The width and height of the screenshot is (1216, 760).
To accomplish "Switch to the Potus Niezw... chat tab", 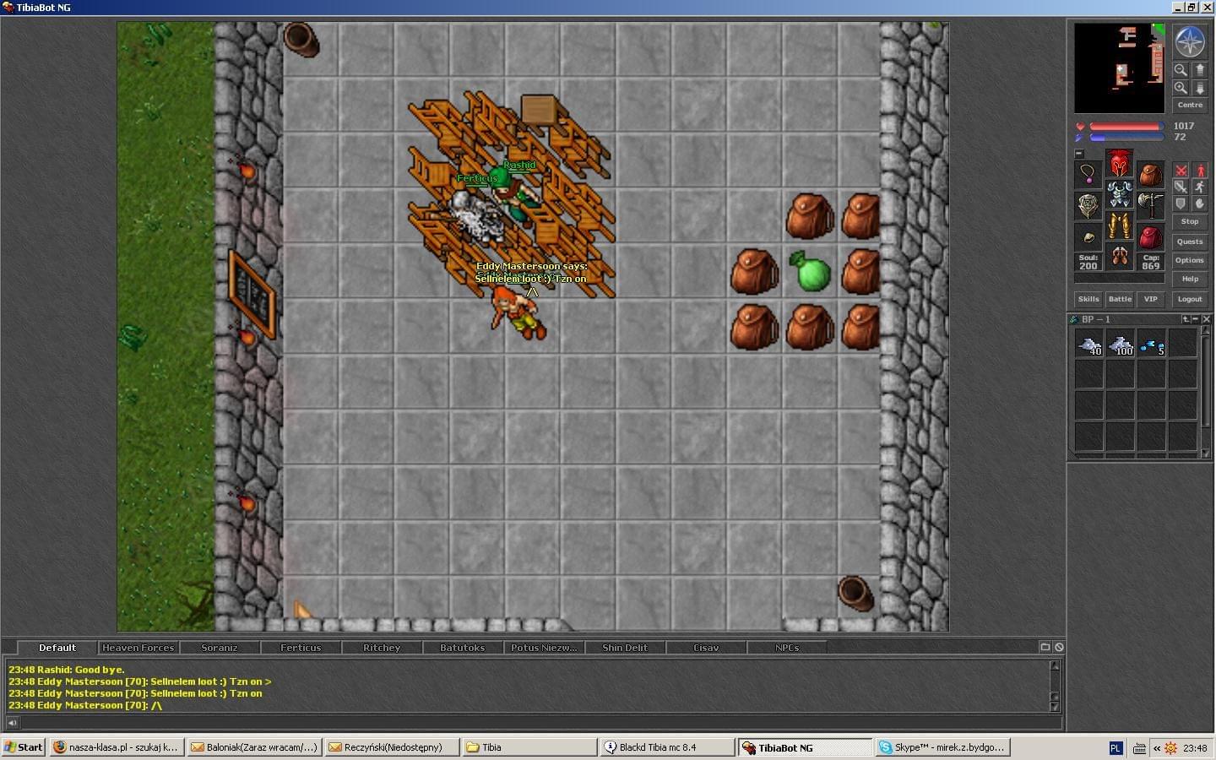I will (544, 648).
